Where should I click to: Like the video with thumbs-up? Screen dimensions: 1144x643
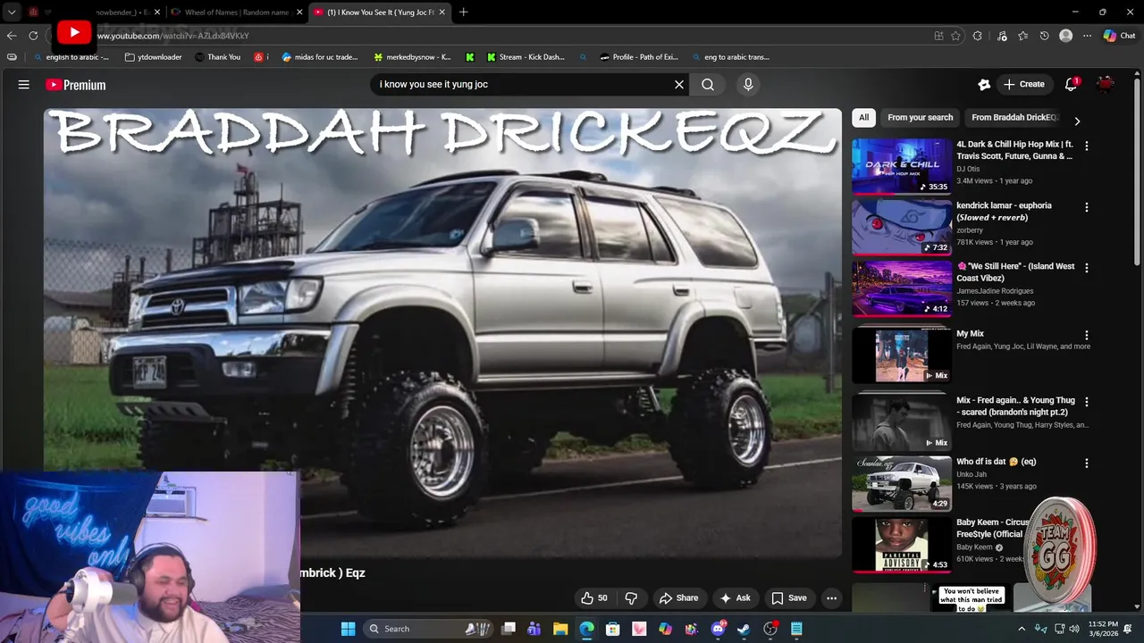[x=594, y=598]
